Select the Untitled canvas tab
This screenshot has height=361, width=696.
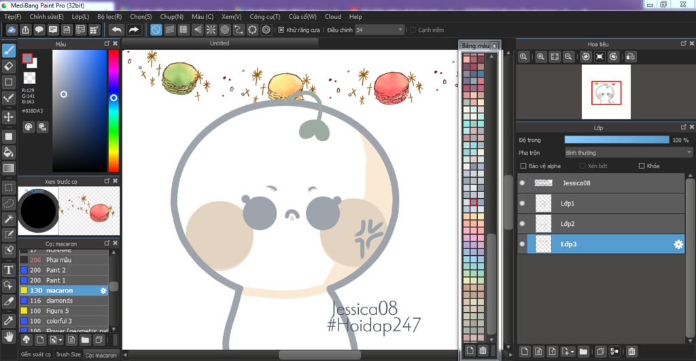point(220,43)
